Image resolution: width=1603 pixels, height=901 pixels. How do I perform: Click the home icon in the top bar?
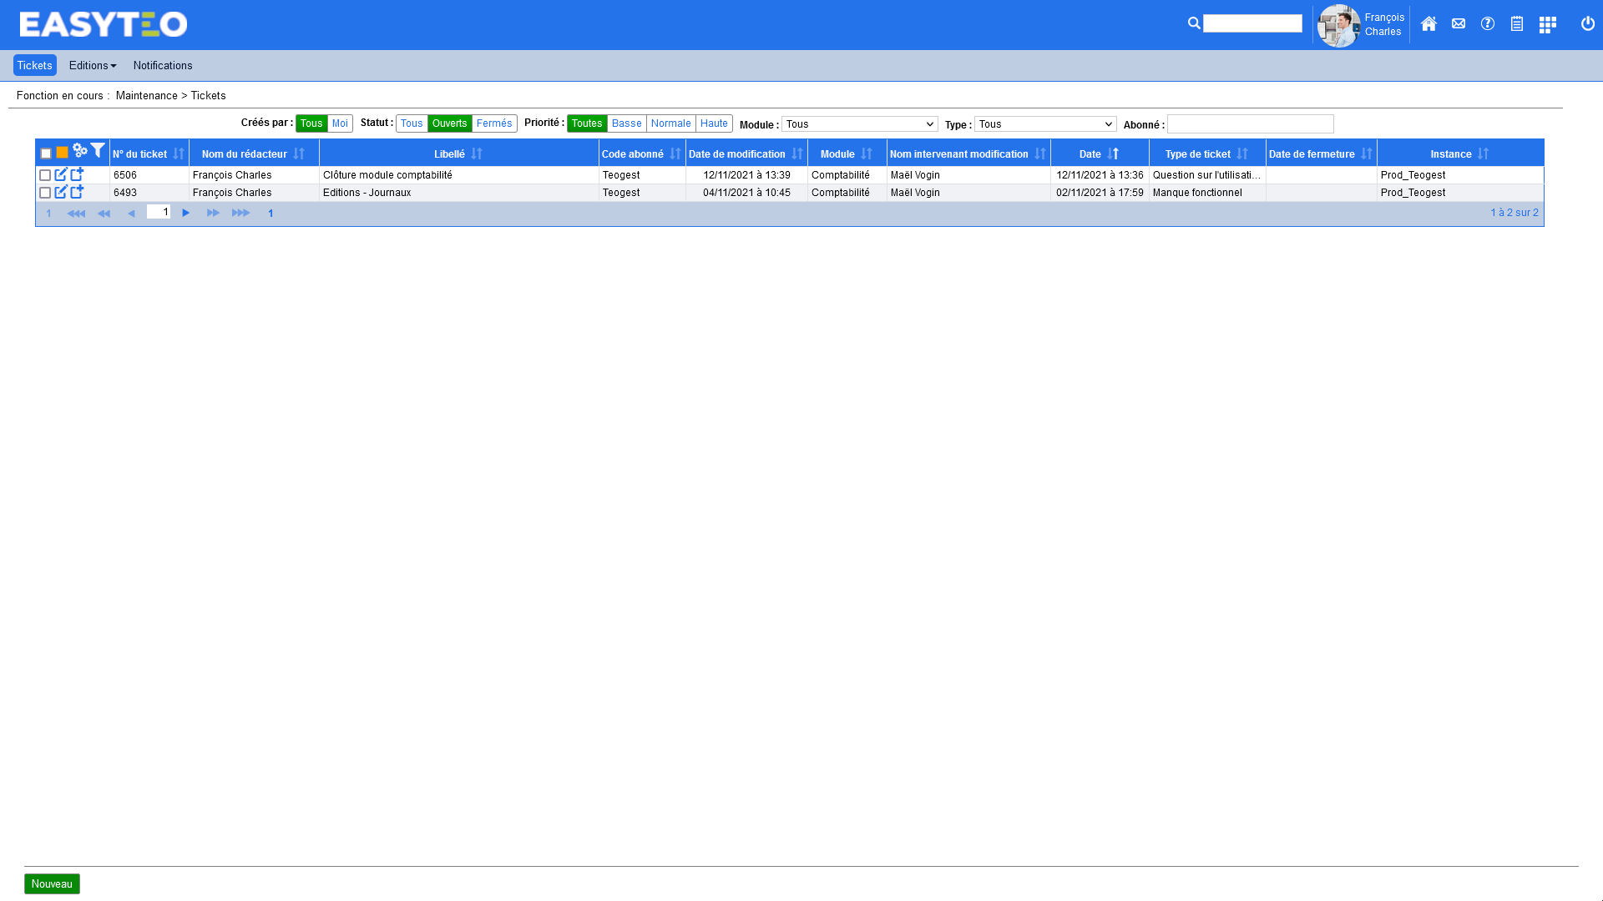click(1429, 23)
